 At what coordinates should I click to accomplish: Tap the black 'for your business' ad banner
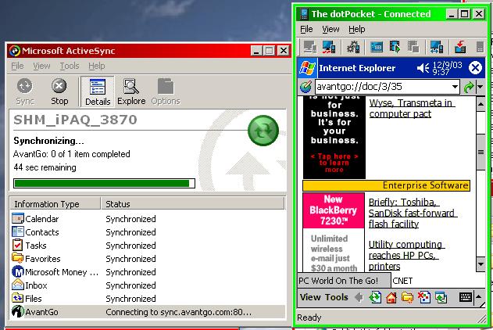(x=334, y=138)
